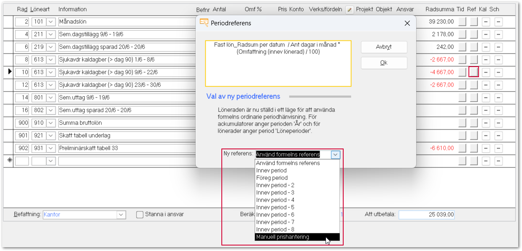
Task: Open Sch button on Sem.uttag 9/6 - 19/6 row
Action: (x=498, y=97)
